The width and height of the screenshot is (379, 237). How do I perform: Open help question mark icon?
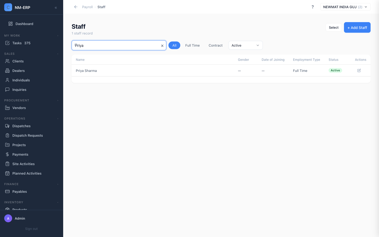pyautogui.click(x=313, y=7)
